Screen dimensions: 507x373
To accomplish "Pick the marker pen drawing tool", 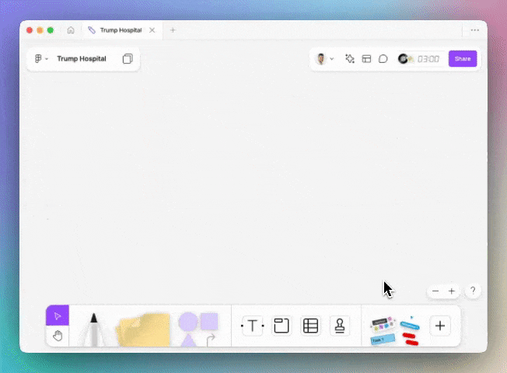I will [93, 329].
